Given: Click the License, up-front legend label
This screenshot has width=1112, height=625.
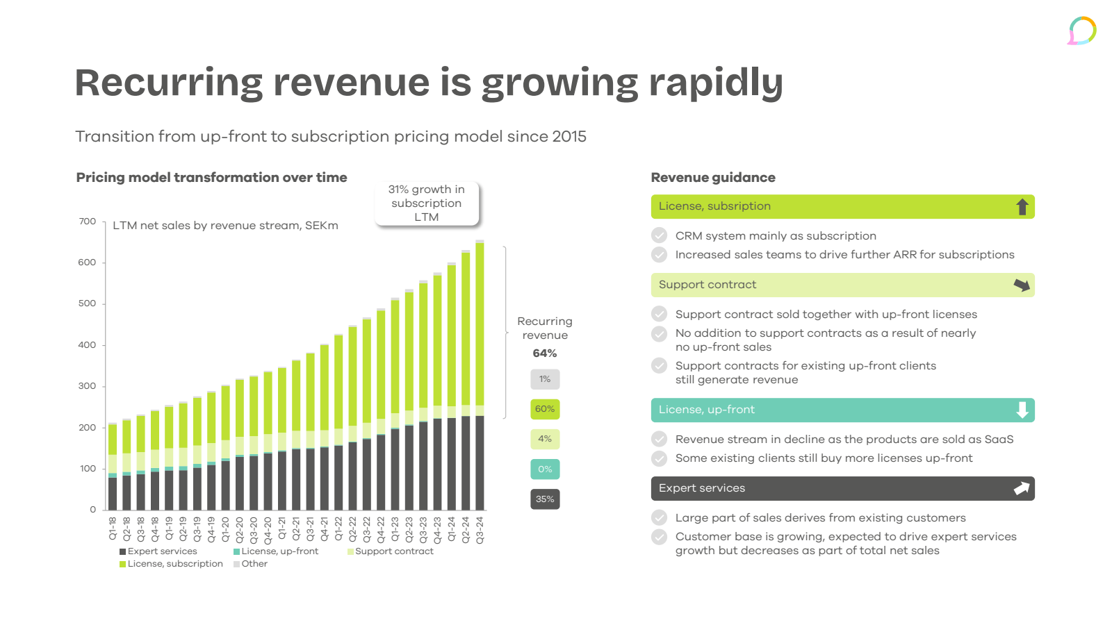Looking at the screenshot, I should click(279, 551).
